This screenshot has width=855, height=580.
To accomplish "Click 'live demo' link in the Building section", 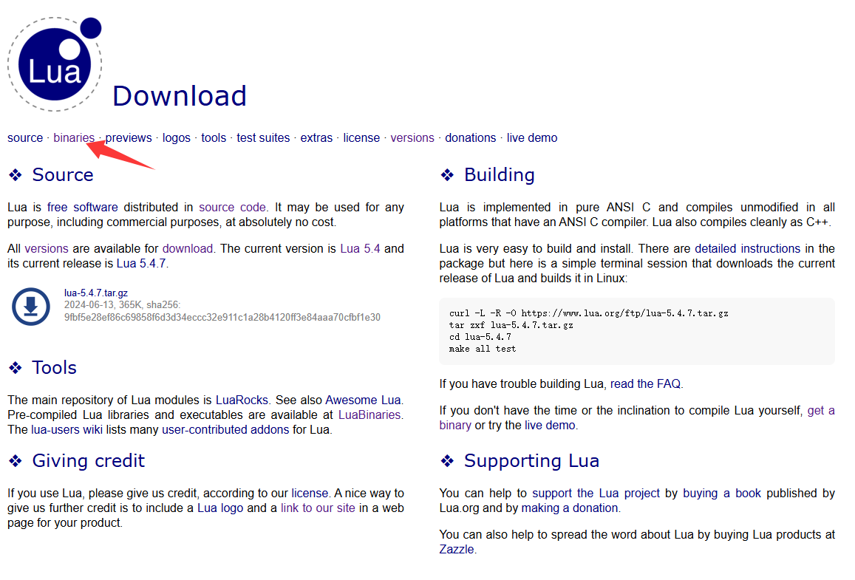I will point(550,425).
